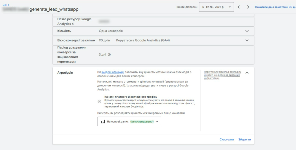Viewport: 296px width, 150px height.
Task: Click 'Перегляньте приклад розподілу цінності конверсії' link
Action: (222, 75)
